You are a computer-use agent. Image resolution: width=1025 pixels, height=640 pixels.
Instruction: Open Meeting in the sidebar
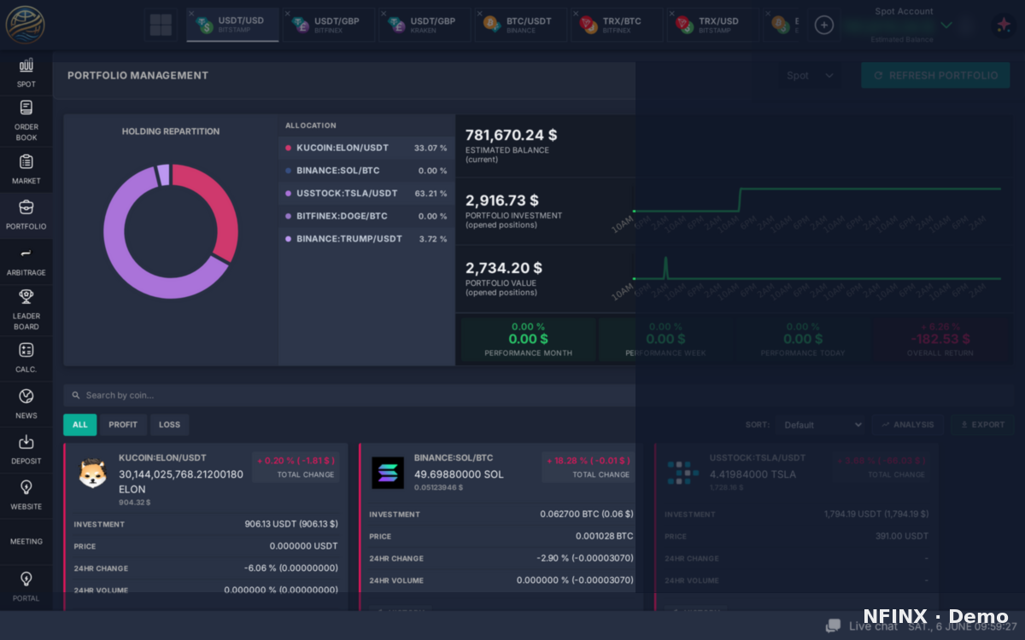coord(26,541)
